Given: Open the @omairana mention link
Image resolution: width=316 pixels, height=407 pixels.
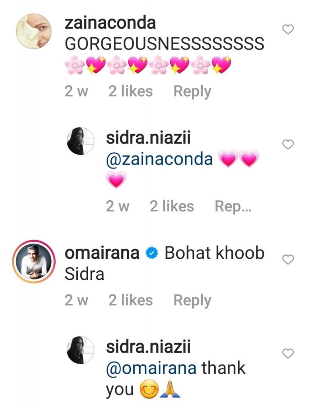Looking at the screenshot, I should tap(151, 368).
